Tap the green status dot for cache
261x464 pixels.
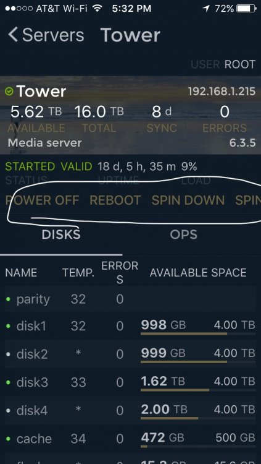(8, 438)
